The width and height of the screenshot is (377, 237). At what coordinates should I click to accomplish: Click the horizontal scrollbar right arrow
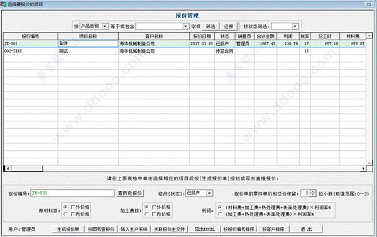point(363,168)
